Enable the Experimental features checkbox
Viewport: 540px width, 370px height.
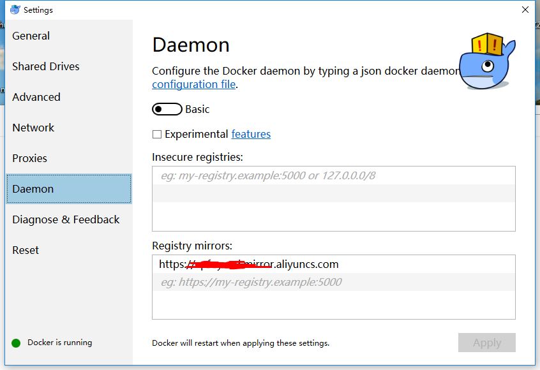point(157,134)
